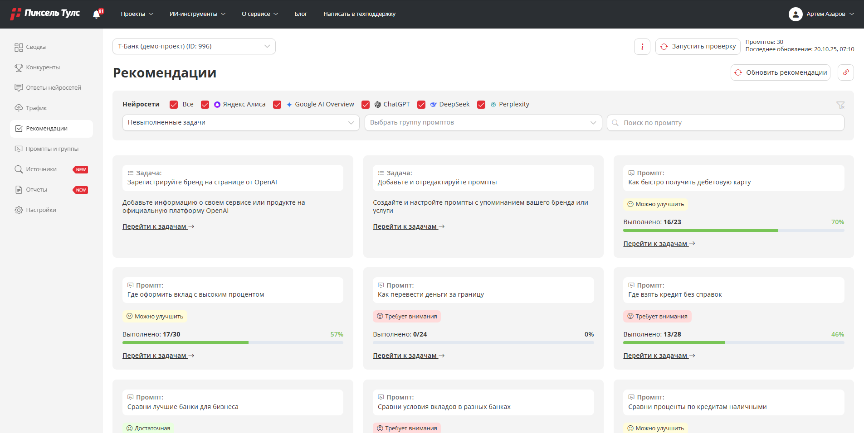Open Трафик section in sidebar
Screen dimensions: 864x433
click(36, 108)
